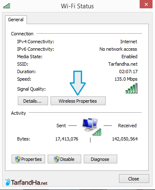The width and height of the screenshot is (155, 190).
Task: Close the Wi-Fi Status dialog via Close button
Action: [x=134, y=179]
